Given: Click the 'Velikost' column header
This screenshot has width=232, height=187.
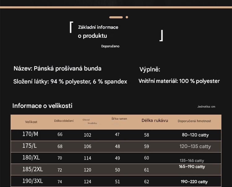Looking at the screenshot, I should (31, 122).
